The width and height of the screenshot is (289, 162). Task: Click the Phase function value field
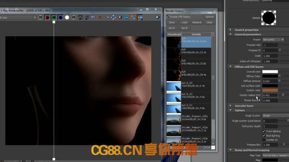(x=270, y=101)
